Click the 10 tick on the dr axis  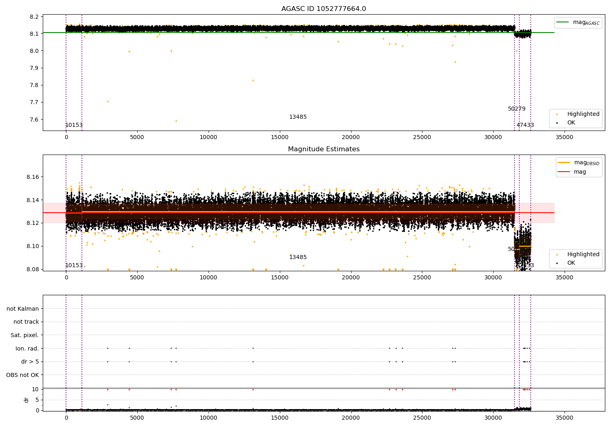click(x=35, y=389)
